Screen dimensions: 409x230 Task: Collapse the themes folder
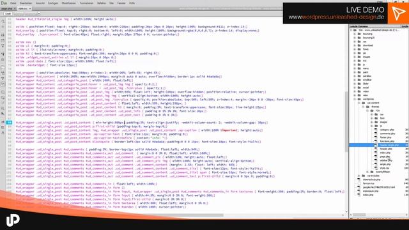364,107
